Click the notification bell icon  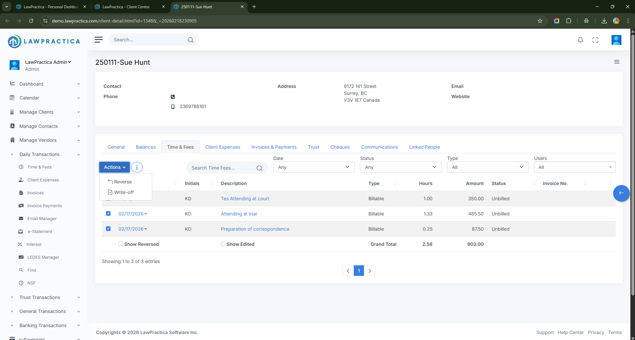tap(580, 40)
